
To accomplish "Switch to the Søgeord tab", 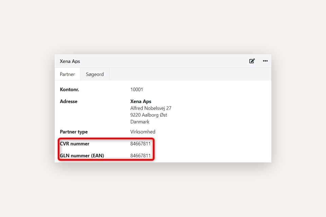I will point(95,74).
